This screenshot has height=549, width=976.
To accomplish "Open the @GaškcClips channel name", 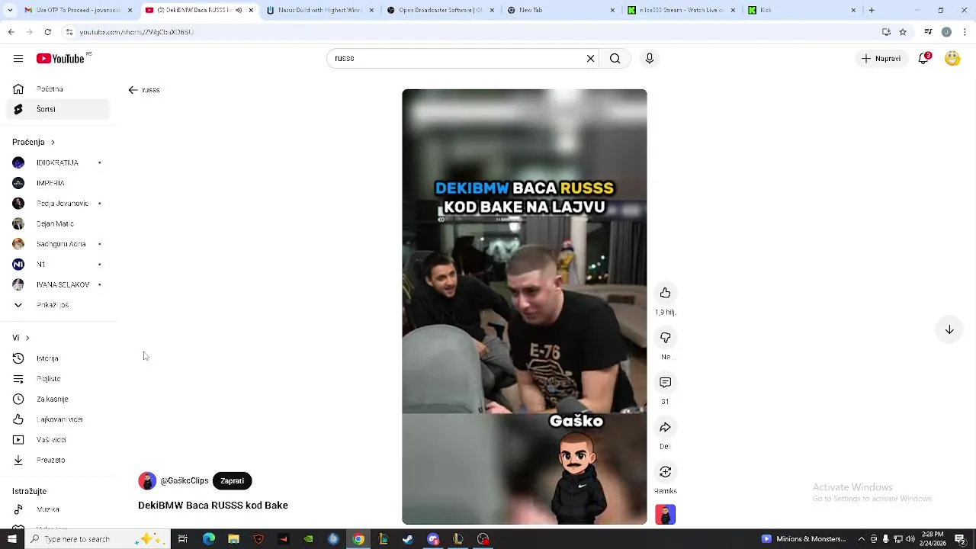I will [184, 481].
